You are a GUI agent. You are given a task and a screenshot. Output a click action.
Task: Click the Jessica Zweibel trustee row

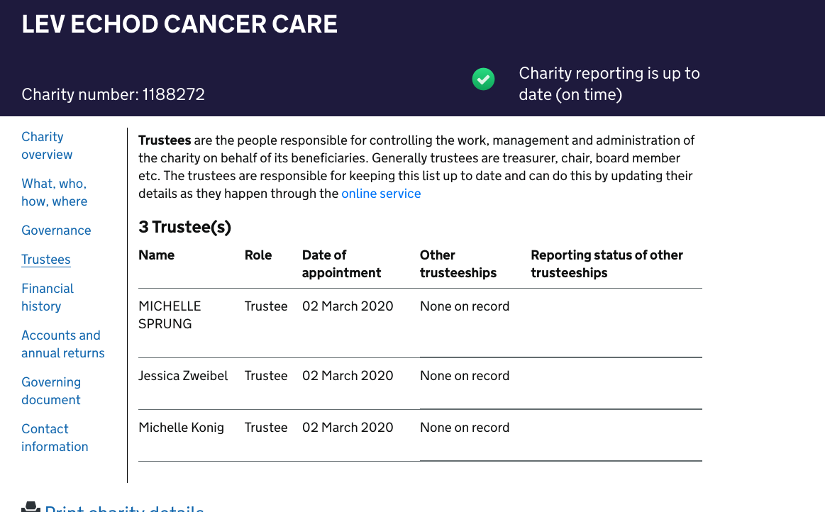[x=420, y=384]
